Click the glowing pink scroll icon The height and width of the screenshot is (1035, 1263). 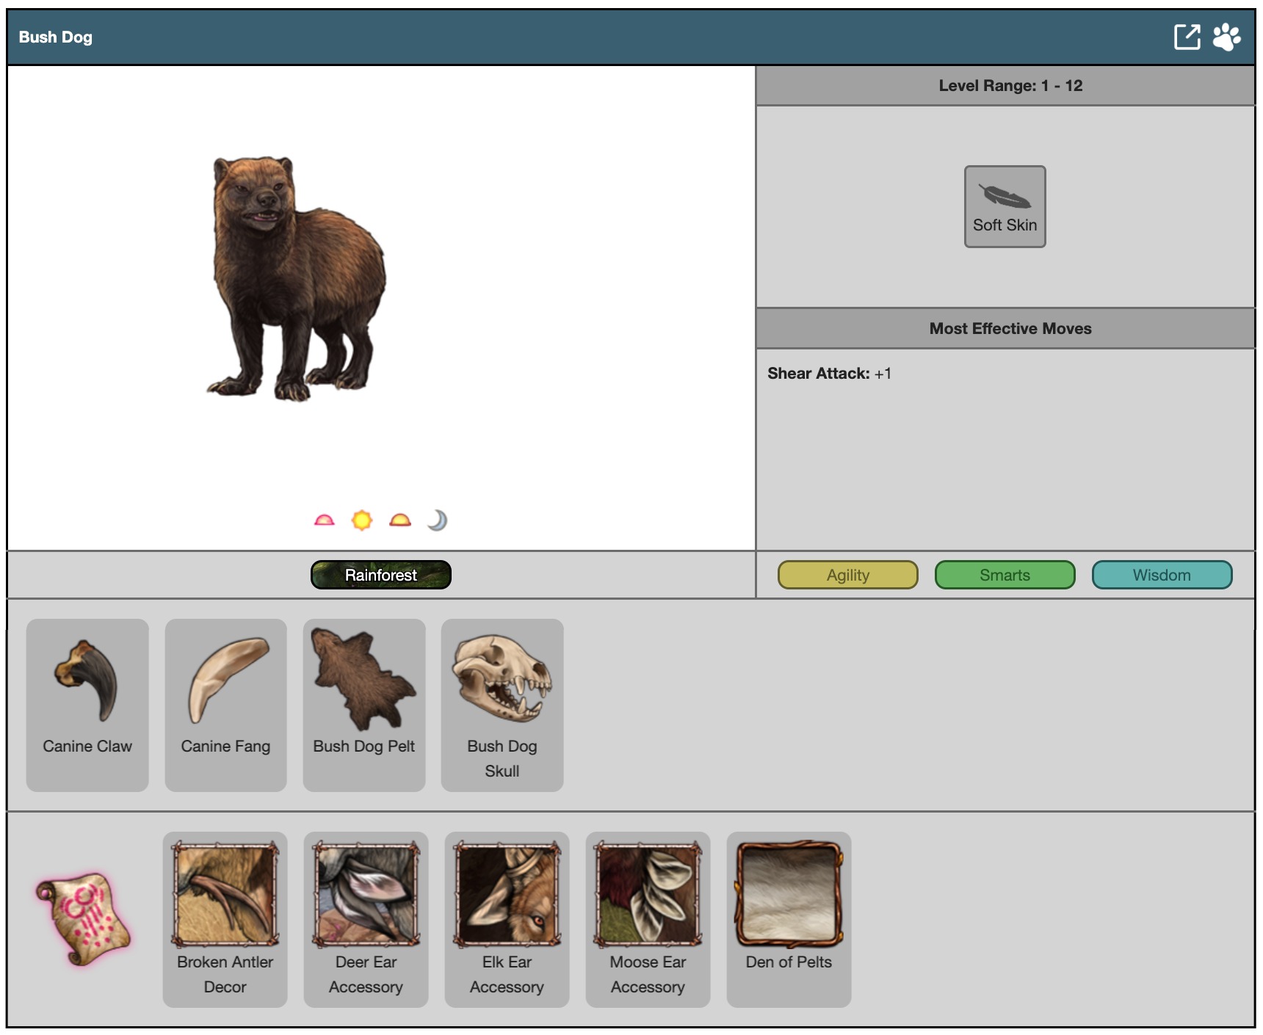pyautogui.click(x=84, y=918)
